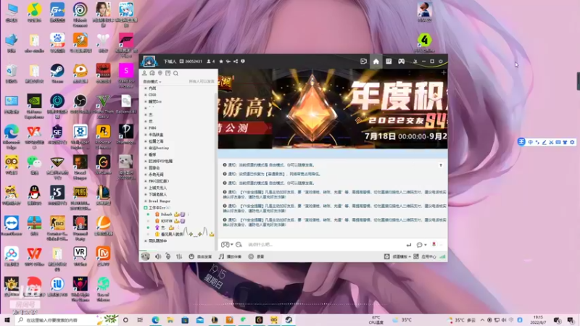580x326 pixels.
Task: Toggle the favorite star for the channel
Action: pos(221,62)
